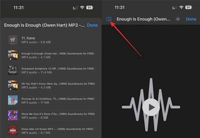Viewport: 200px width, 138px height.
Task: Tap the cellular signal icon in left status bar
Action: point(75,8)
